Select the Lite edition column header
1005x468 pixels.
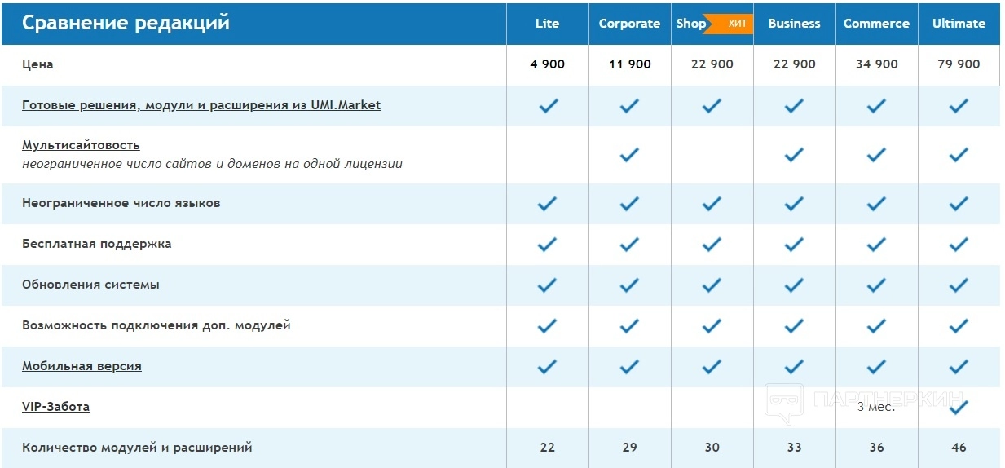pos(547,24)
